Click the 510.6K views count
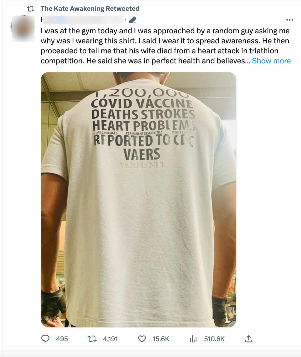301x357 pixels. pyautogui.click(x=214, y=339)
